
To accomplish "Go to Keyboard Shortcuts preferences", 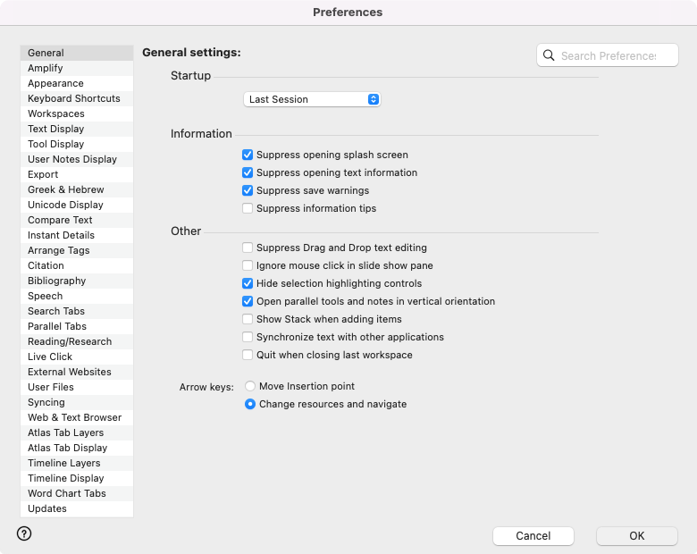I will click(x=73, y=98).
